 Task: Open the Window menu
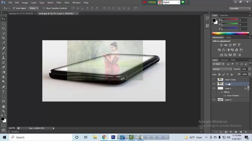(76, 3)
